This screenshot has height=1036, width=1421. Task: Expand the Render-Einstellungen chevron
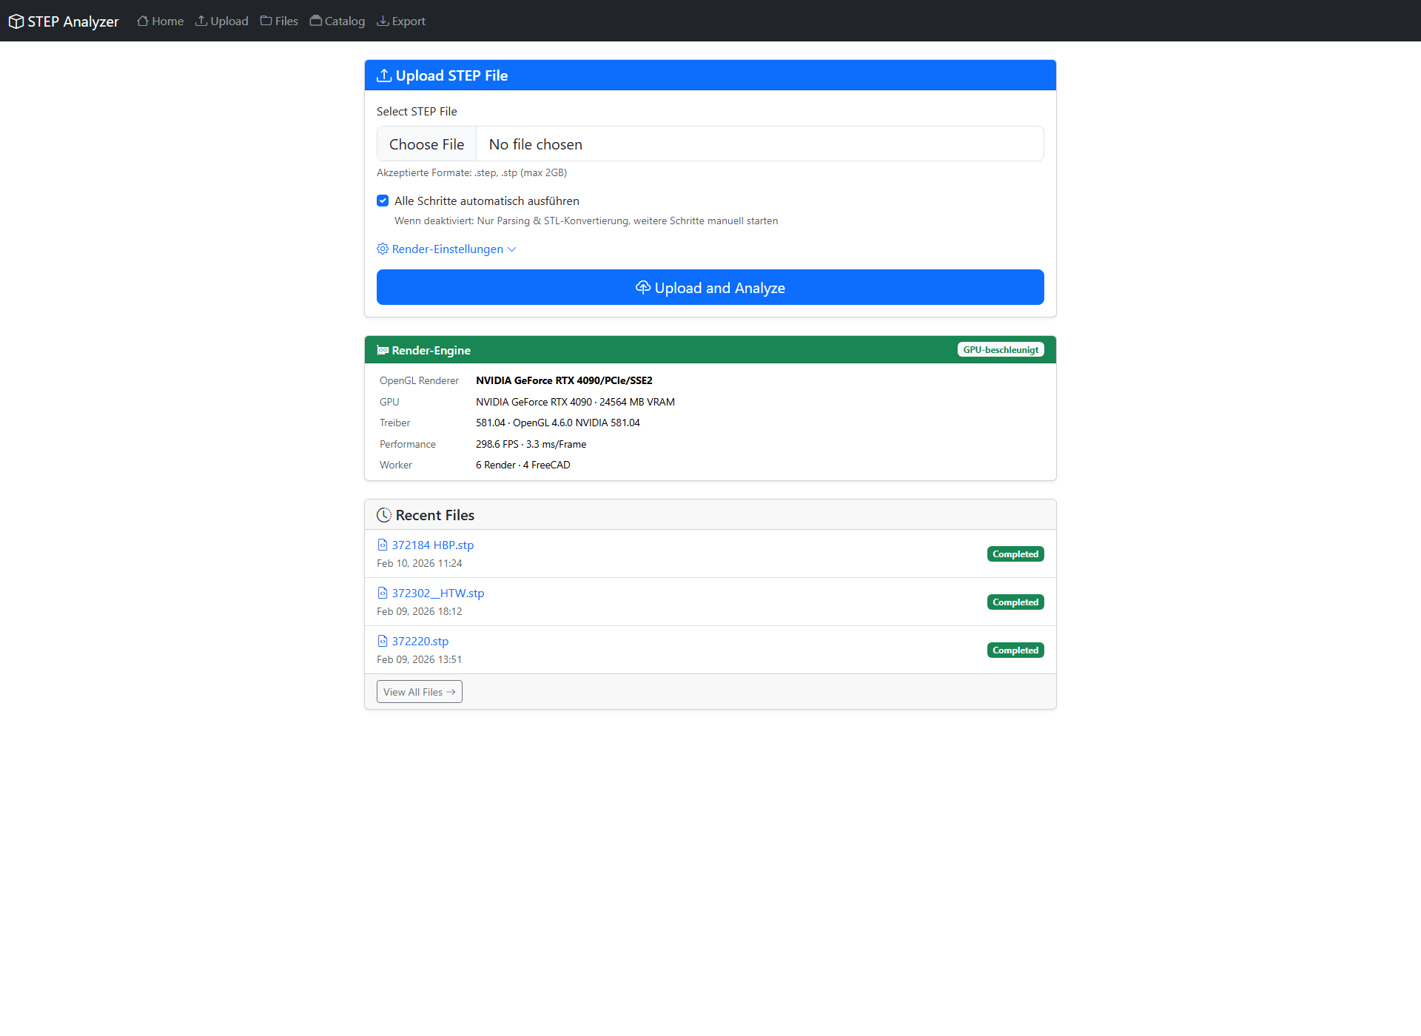(x=511, y=249)
